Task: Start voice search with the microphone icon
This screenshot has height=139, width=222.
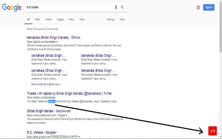Action: click(116, 7)
